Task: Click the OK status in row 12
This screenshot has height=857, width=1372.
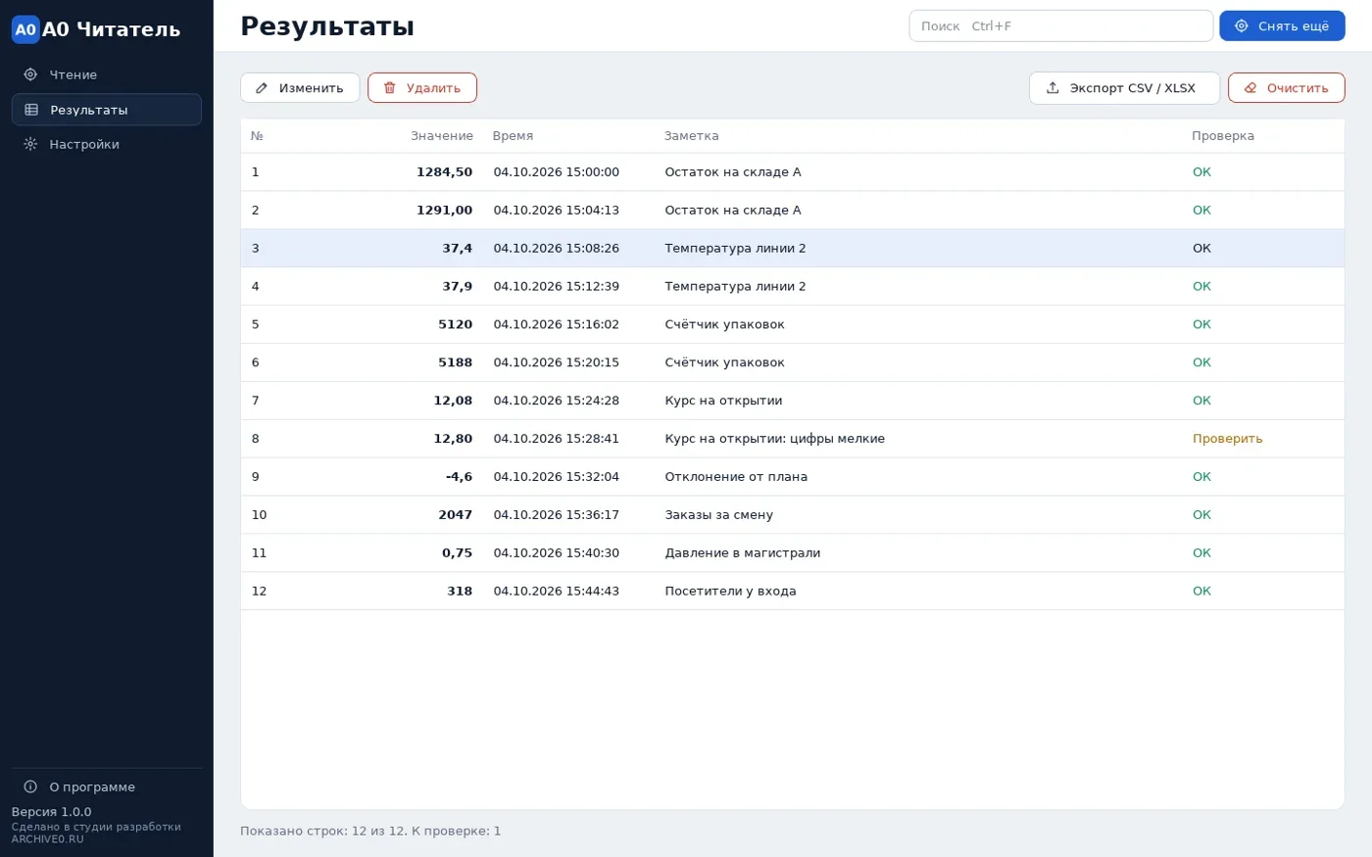Action: 1201,592
